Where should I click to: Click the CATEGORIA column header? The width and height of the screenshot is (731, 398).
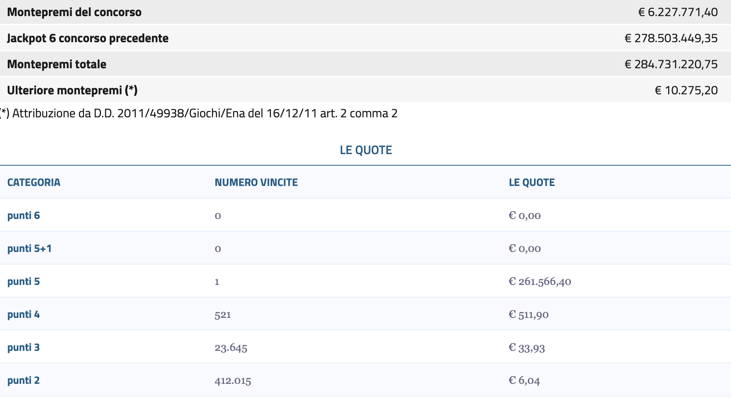[x=34, y=183]
